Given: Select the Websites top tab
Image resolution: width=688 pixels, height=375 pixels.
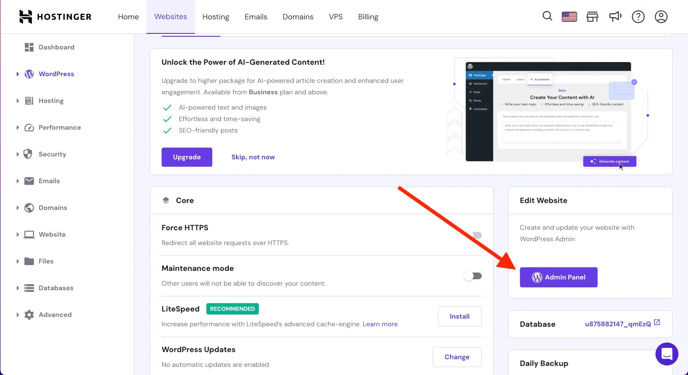Looking at the screenshot, I should click(171, 17).
